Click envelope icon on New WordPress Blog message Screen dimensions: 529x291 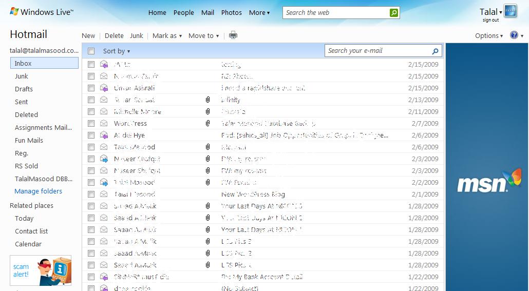click(x=104, y=194)
